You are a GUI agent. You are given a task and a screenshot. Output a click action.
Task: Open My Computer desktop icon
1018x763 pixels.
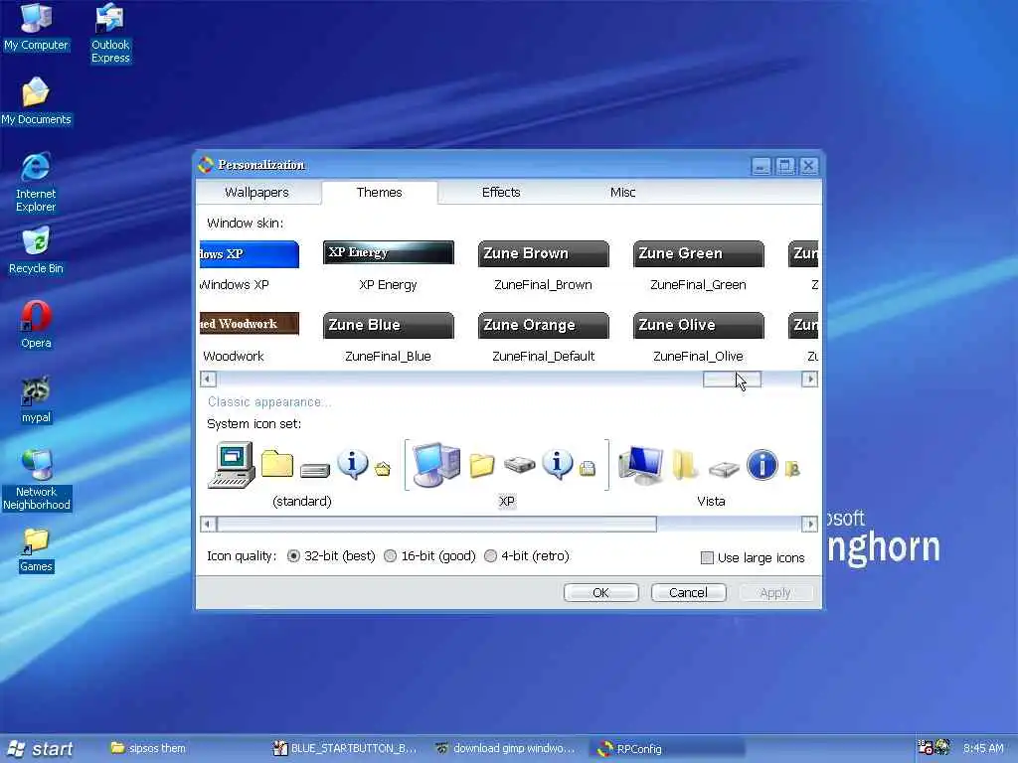[x=36, y=27]
